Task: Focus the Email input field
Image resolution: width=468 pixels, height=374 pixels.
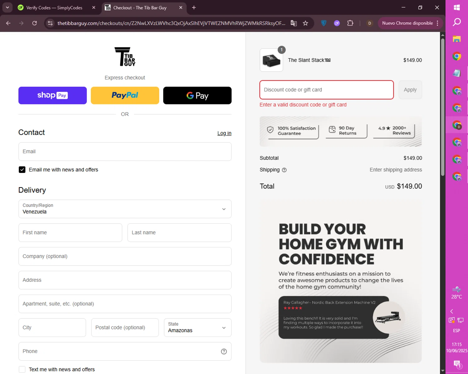Action: tap(125, 151)
